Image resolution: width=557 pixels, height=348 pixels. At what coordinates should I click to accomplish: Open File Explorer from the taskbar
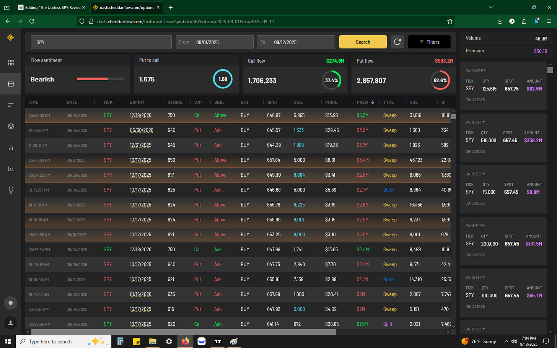(153, 341)
